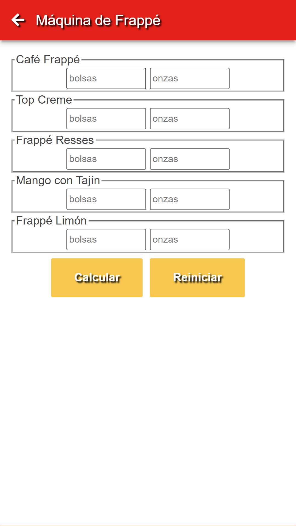The height and width of the screenshot is (526, 296).
Task: Select the Frappé Resses onzas field
Action: [190, 159]
